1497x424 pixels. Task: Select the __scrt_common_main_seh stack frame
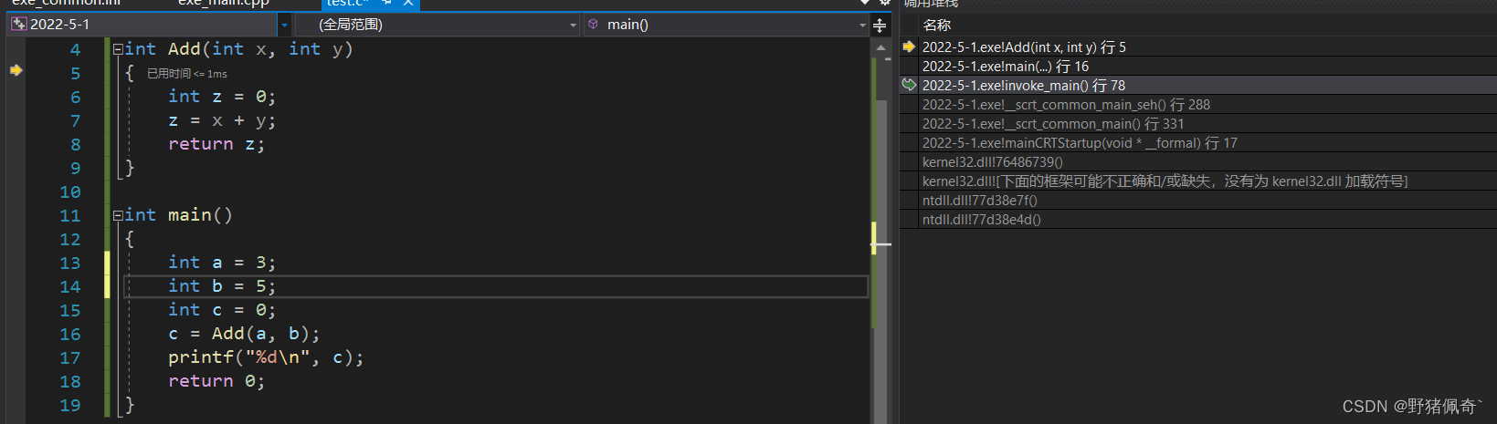[x=1065, y=105]
